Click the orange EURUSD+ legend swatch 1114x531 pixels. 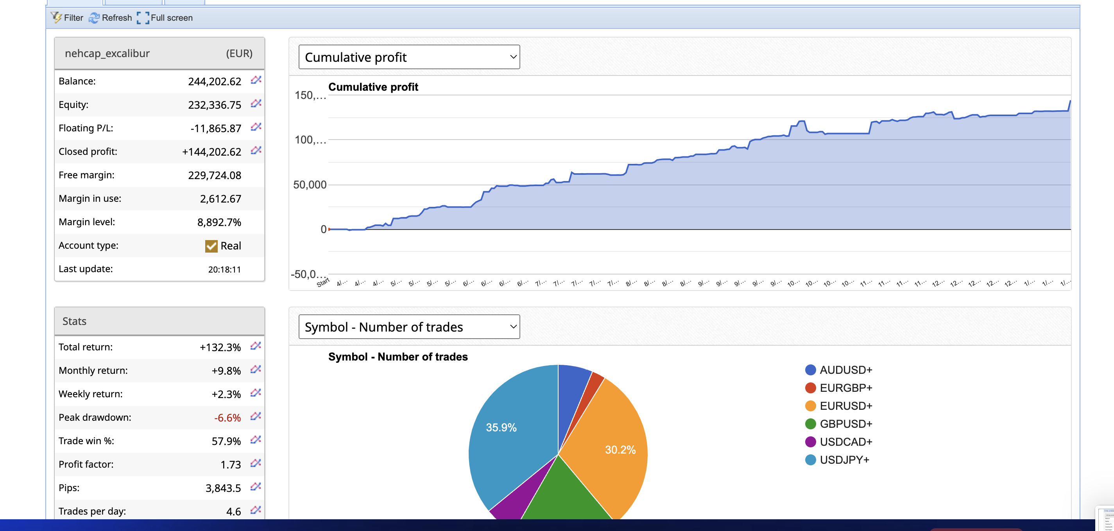pos(810,406)
